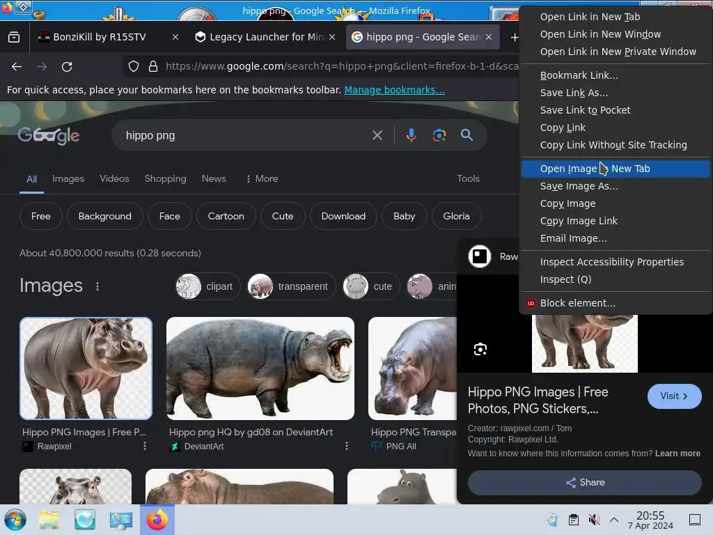Filter results with the Cartoon chip

[226, 216]
